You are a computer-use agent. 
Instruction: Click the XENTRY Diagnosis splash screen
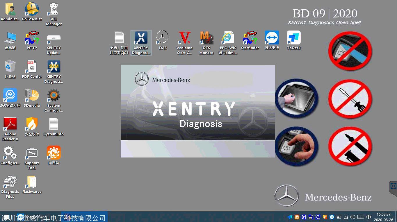[198, 111]
